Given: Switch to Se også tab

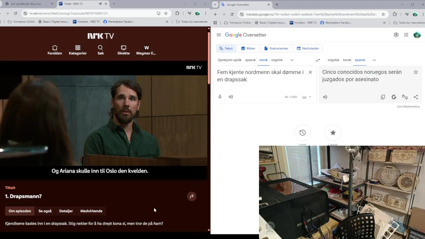Looking at the screenshot, I should (x=45, y=211).
